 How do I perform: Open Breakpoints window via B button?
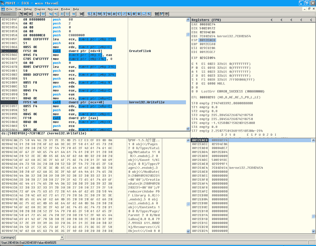(134, 14)
